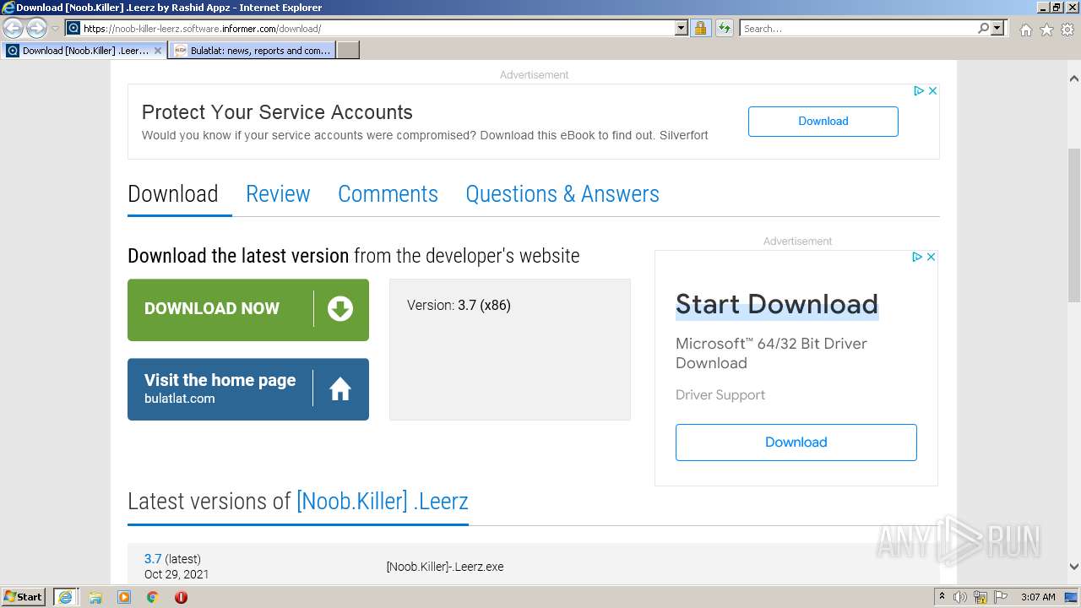Close the sidebar Driver Support ad
The width and height of the screenshot is (1081, 608).
[x=931, y=257]
